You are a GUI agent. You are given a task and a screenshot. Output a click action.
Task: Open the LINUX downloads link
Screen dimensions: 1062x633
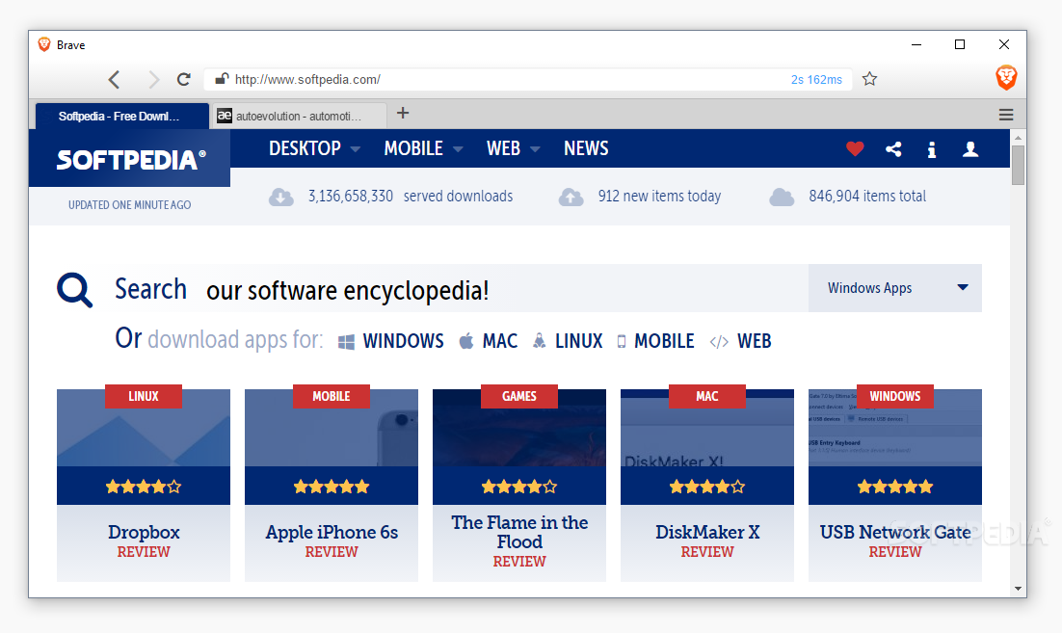click(x=568, y=340)
